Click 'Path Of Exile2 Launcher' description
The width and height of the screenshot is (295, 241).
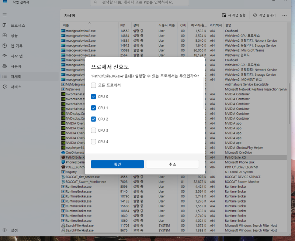coord(242,167)
